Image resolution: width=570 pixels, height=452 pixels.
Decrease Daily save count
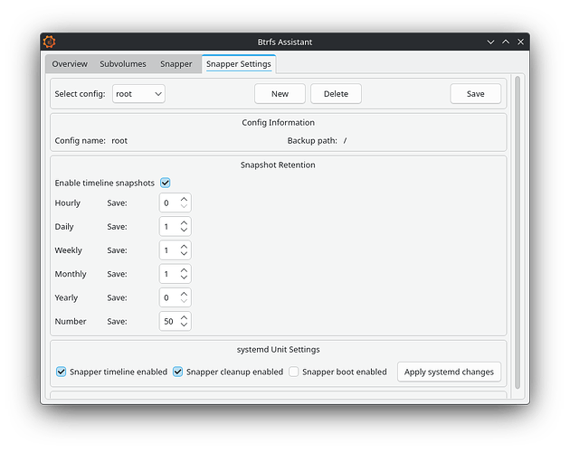[x=184, y=230]
